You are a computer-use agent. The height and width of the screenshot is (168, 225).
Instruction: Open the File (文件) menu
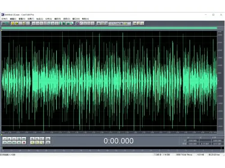point(4,19)
